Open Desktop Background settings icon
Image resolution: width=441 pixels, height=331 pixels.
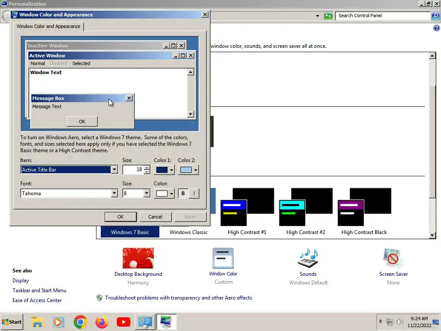pos(138,258)
